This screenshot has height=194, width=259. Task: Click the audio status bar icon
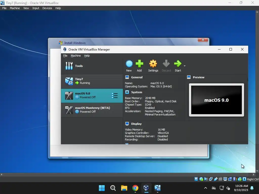206,179
